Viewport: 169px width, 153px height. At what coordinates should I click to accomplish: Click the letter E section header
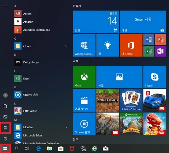click(15, 71)
